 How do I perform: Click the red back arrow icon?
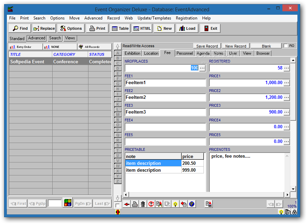pos(127,204)
